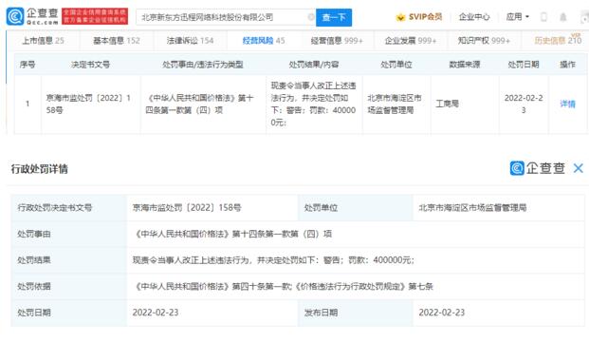Open the 历史信息 VIP tab

(558, 40)
